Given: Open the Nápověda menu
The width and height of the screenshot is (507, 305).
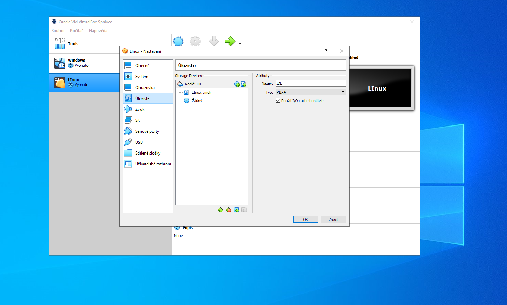Looking at the screenshot, I should pyautogui.click(x=98, y=31).
